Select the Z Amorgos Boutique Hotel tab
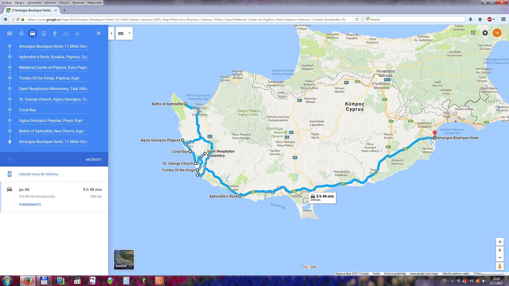 click(x=31, y=10)
